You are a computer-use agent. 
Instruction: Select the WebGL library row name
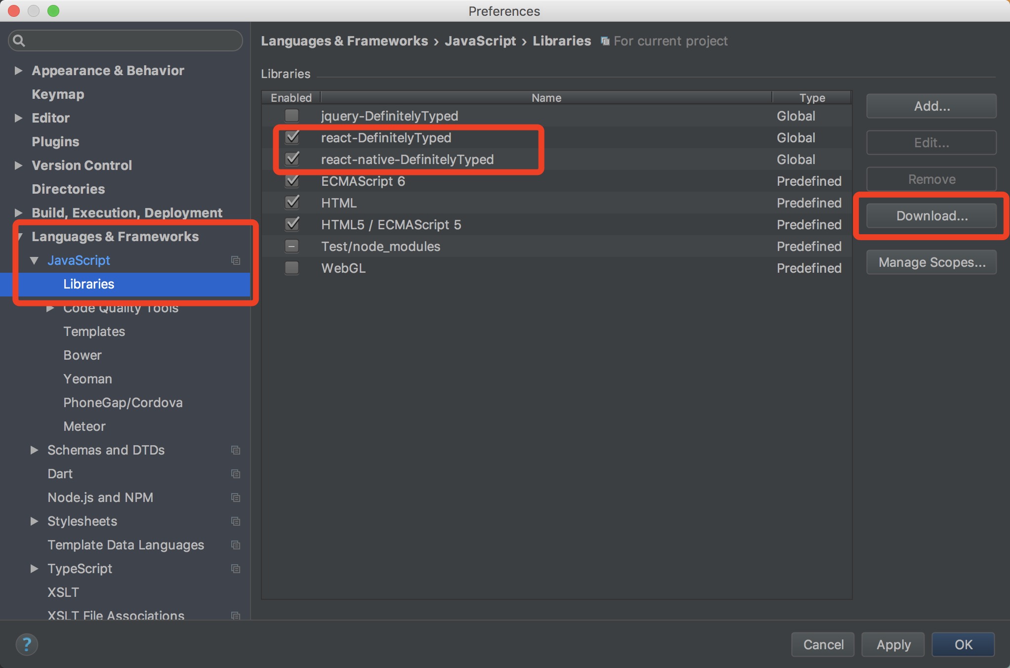tap(343, 268)
